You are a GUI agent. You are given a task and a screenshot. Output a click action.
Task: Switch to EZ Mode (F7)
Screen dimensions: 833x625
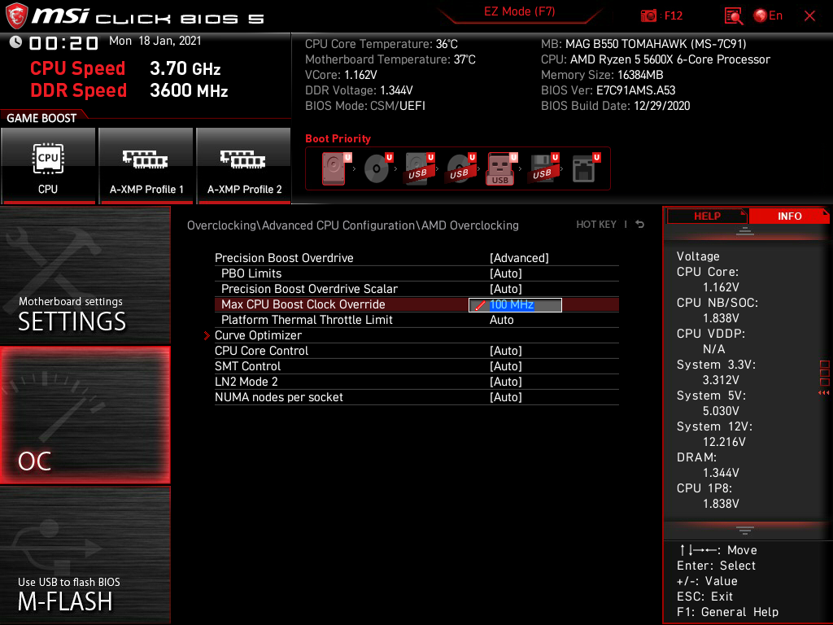[519, 11]
